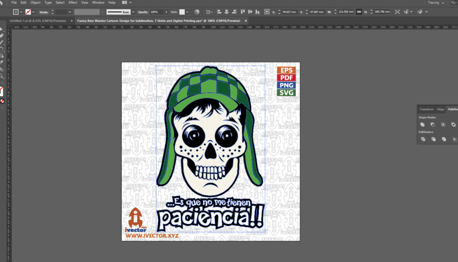Click vertical align center icon
The width and height of the screenshot is (458, 262).
[250, 12]
